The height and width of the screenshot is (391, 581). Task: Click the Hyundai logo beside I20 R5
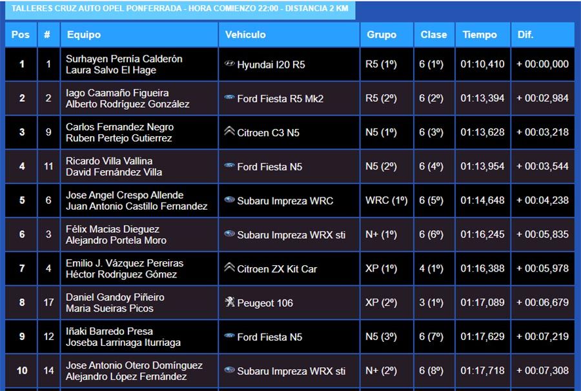229,64
